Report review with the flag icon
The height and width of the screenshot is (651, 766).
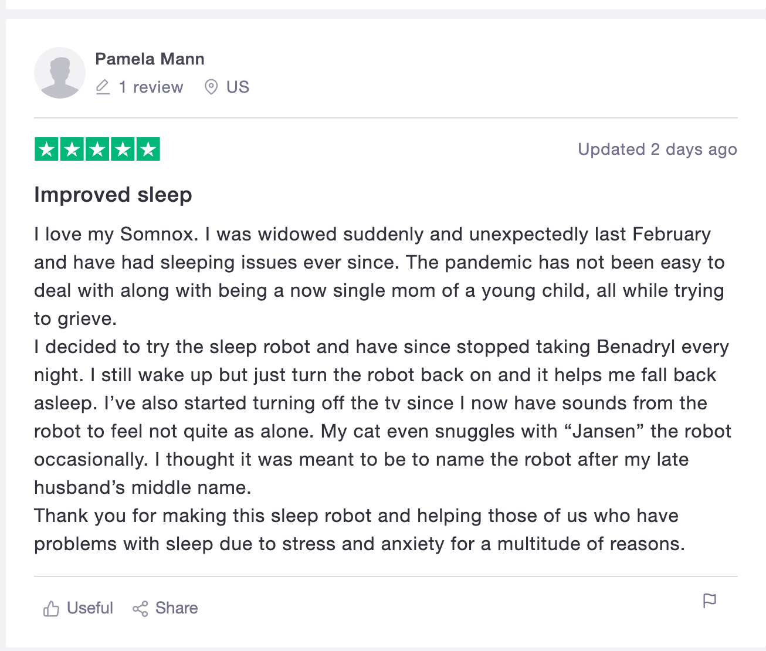(x=709, y=601)
